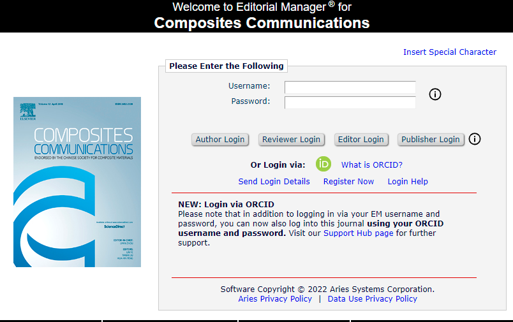Open the Data Use Privacy Policy link

[x=372, y=298]
